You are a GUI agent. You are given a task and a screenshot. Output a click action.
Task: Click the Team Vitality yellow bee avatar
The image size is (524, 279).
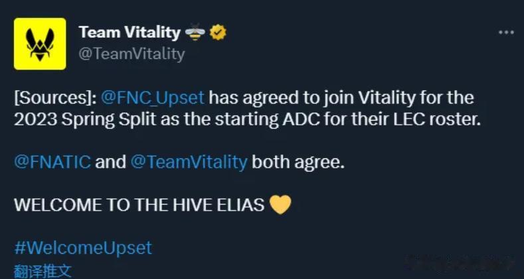[x=40, y=44]
